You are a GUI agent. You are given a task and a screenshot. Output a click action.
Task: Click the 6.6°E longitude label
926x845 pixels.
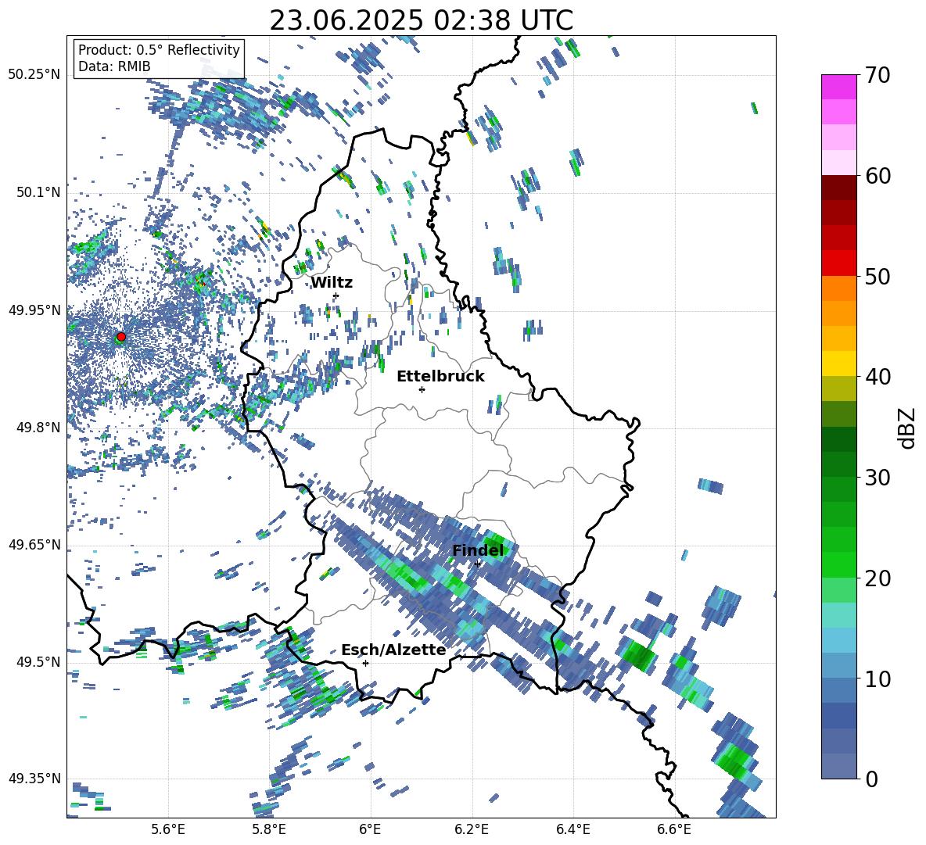click(x=674, y=829)
